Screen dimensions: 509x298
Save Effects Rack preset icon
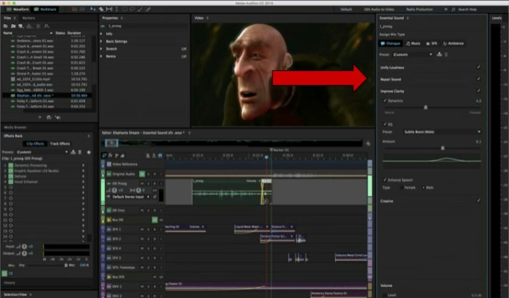73,152
